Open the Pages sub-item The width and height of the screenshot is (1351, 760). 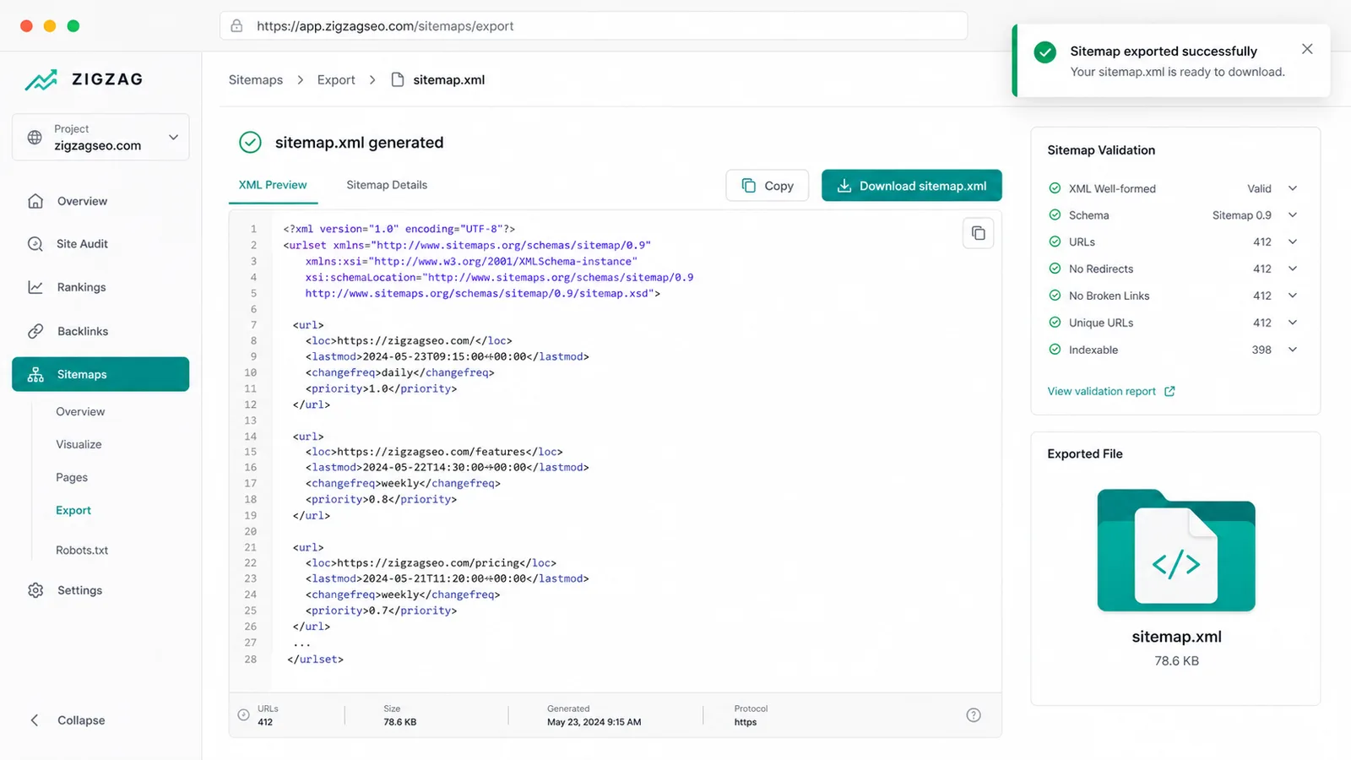(72, 477)
